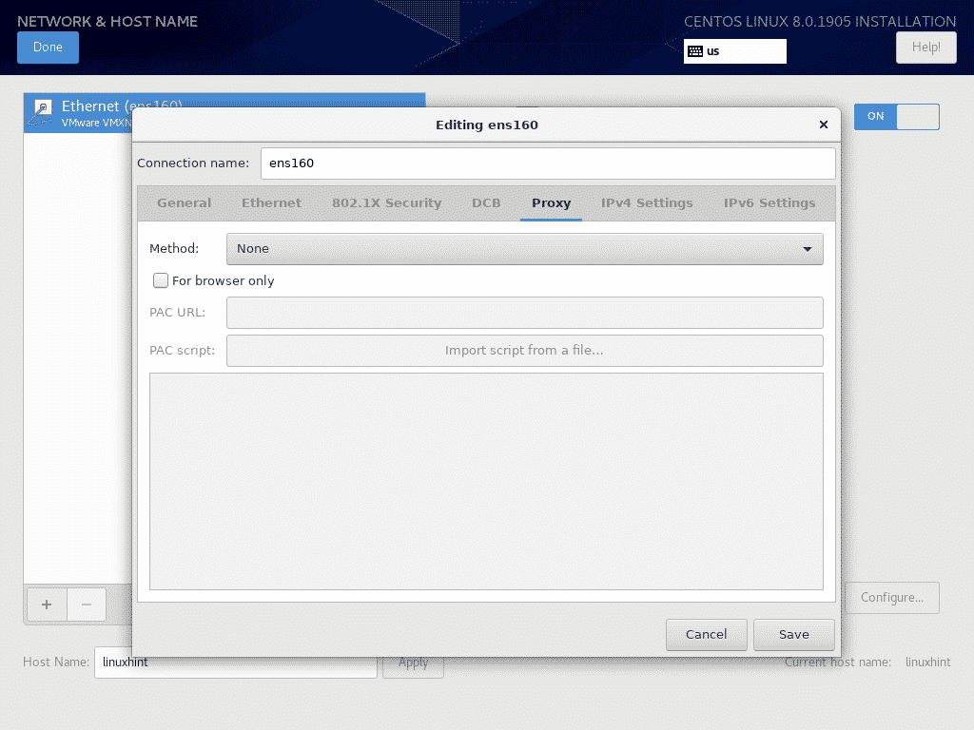Click the minus remove connection button
974x730 pixels.
(x=86, y=604)
